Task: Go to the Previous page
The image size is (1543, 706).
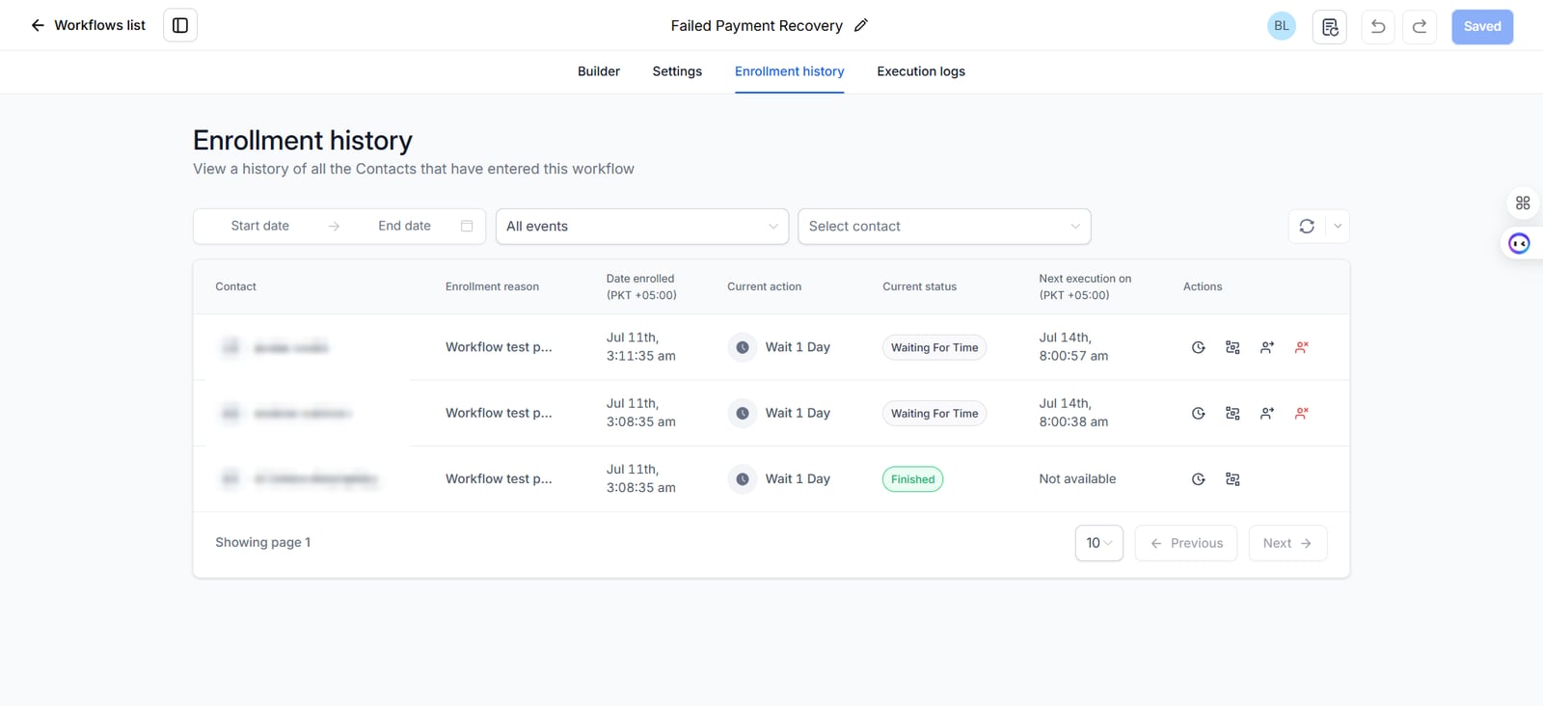Action: tap(1186, 543)
